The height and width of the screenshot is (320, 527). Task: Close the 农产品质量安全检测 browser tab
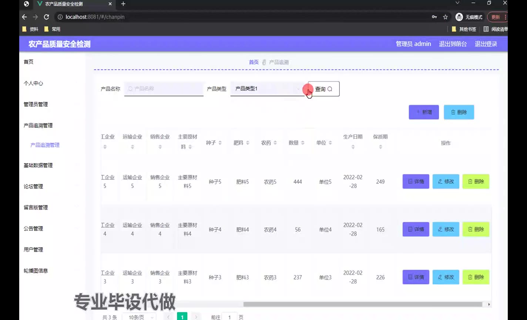tap(110, 4)
